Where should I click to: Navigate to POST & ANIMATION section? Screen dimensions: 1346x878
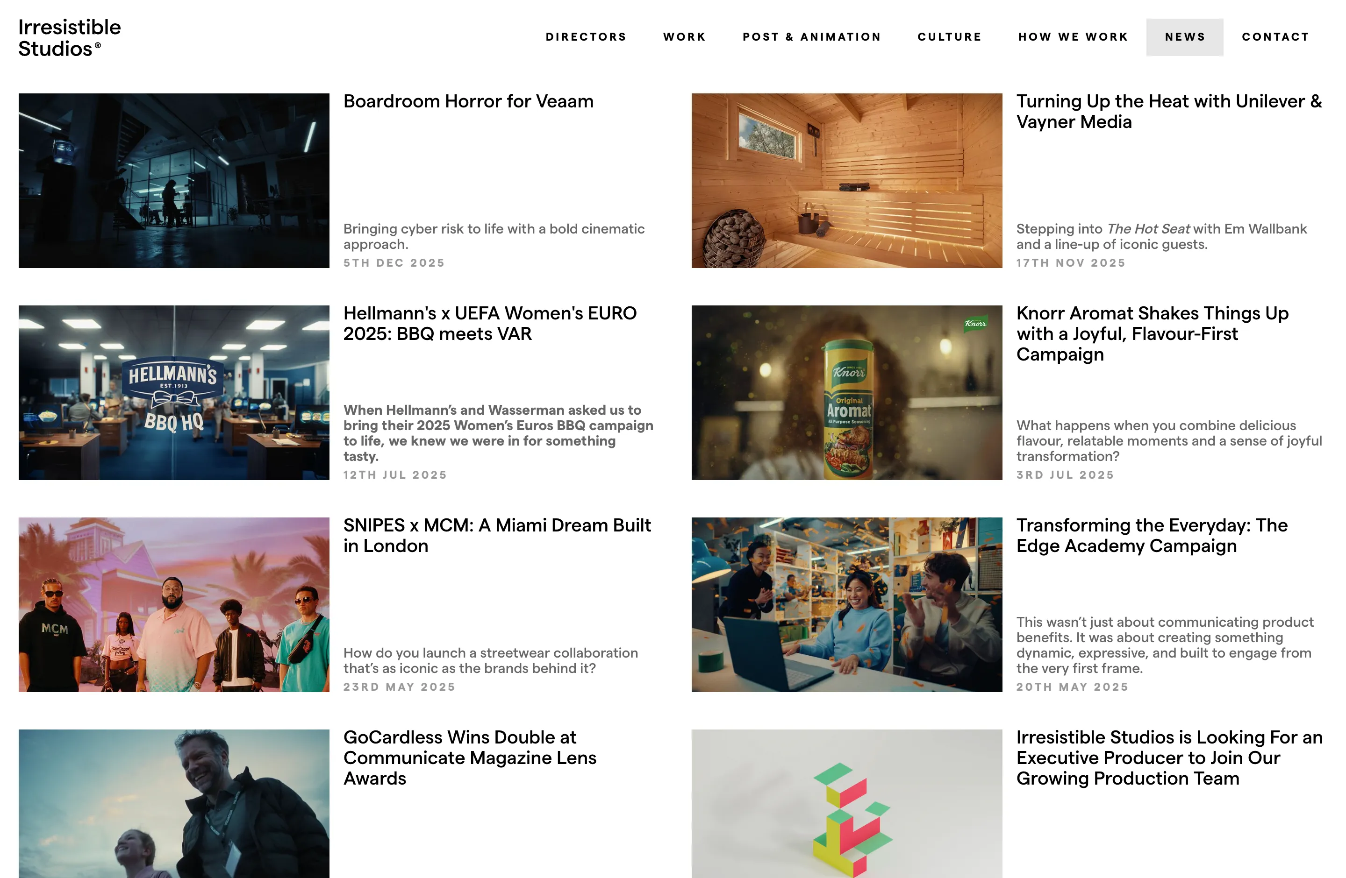tap(811, 37)
